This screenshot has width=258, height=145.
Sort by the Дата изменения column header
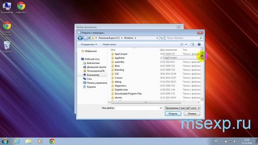pyautogui.click(x=169, y=50)
